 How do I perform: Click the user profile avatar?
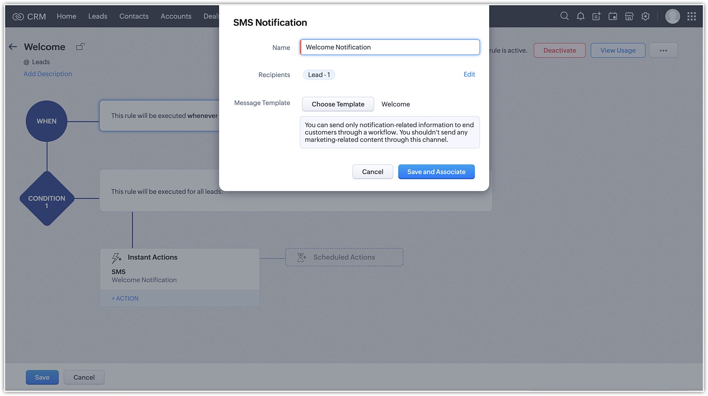point(672,16)
